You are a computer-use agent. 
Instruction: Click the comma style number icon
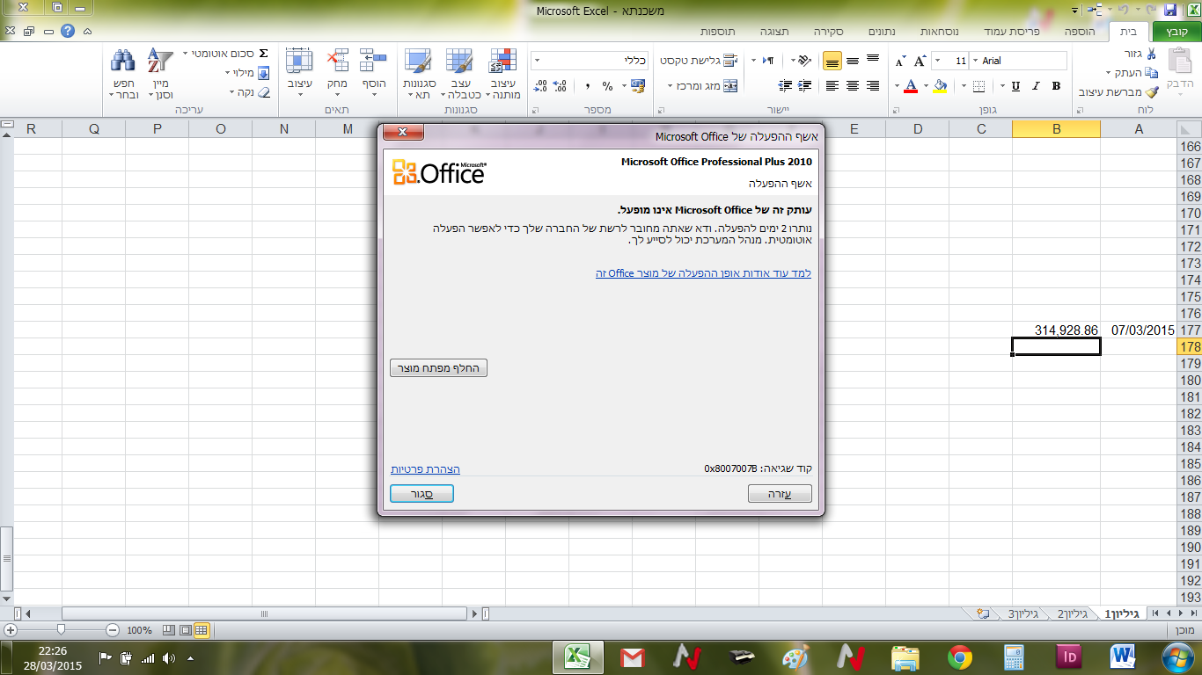[586, 86]
